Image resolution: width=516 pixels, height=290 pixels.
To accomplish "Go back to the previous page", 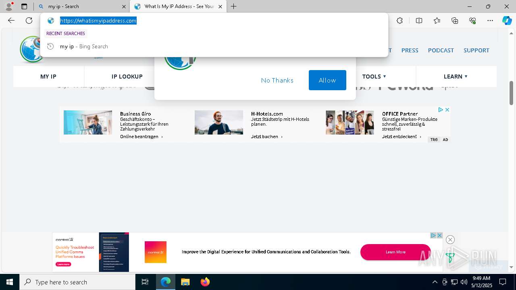I will (x=11, y=21).
